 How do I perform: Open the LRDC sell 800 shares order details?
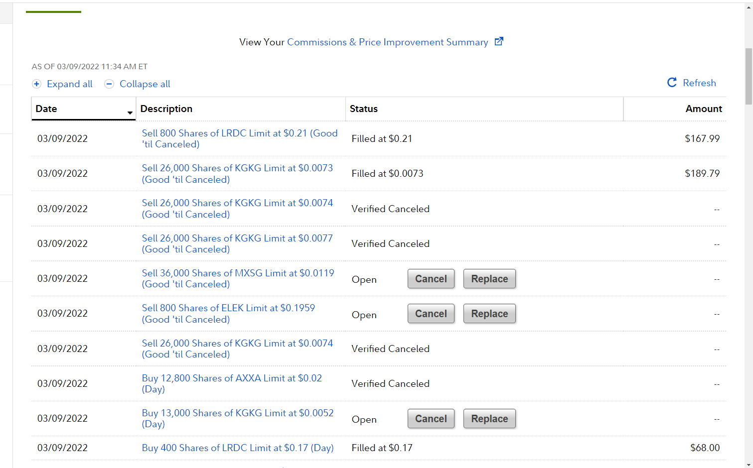(239, 133)
